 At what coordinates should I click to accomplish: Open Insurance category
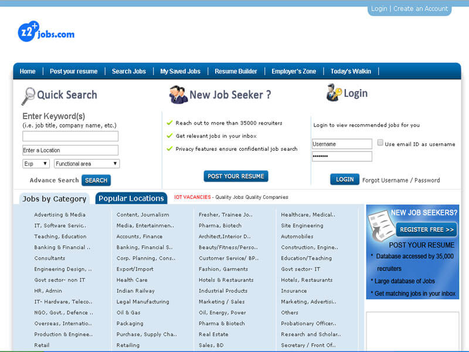pyautogui.click(x=294, y=290)
